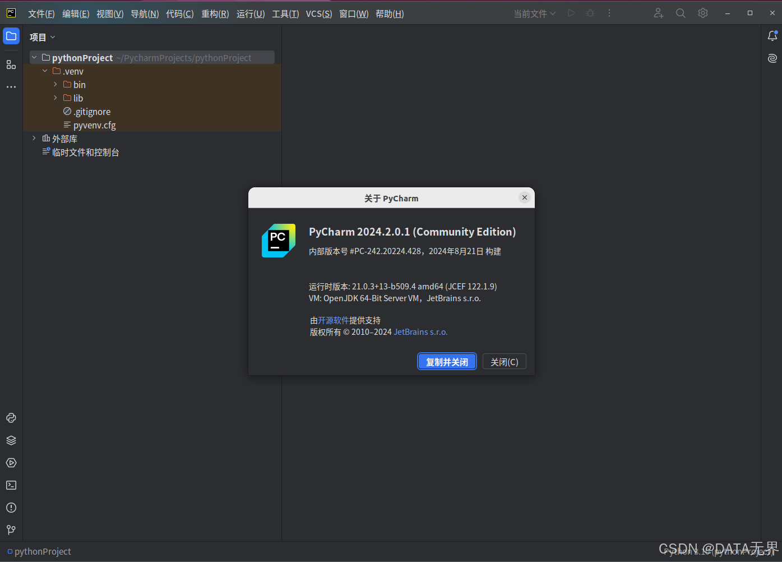This screenshot has height=562, width=782.
Task: Open the 工具(T) menu
Action: 285,13
